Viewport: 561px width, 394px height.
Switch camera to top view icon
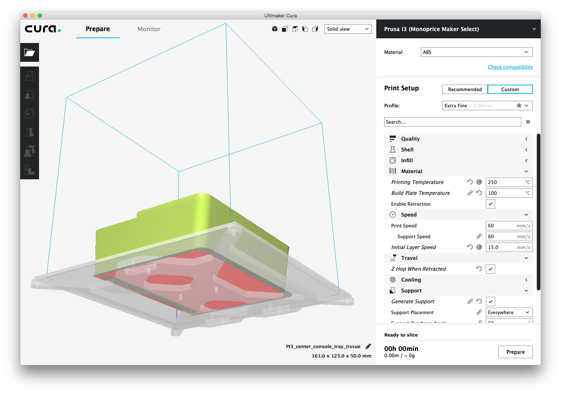pyautogui.click(x=295, y=29)
